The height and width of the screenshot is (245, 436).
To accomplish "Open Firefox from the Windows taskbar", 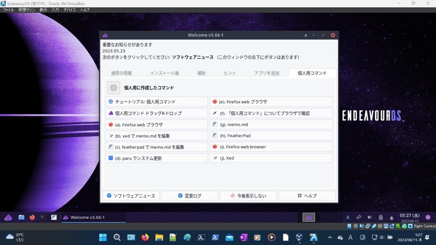I will point(145,237).
